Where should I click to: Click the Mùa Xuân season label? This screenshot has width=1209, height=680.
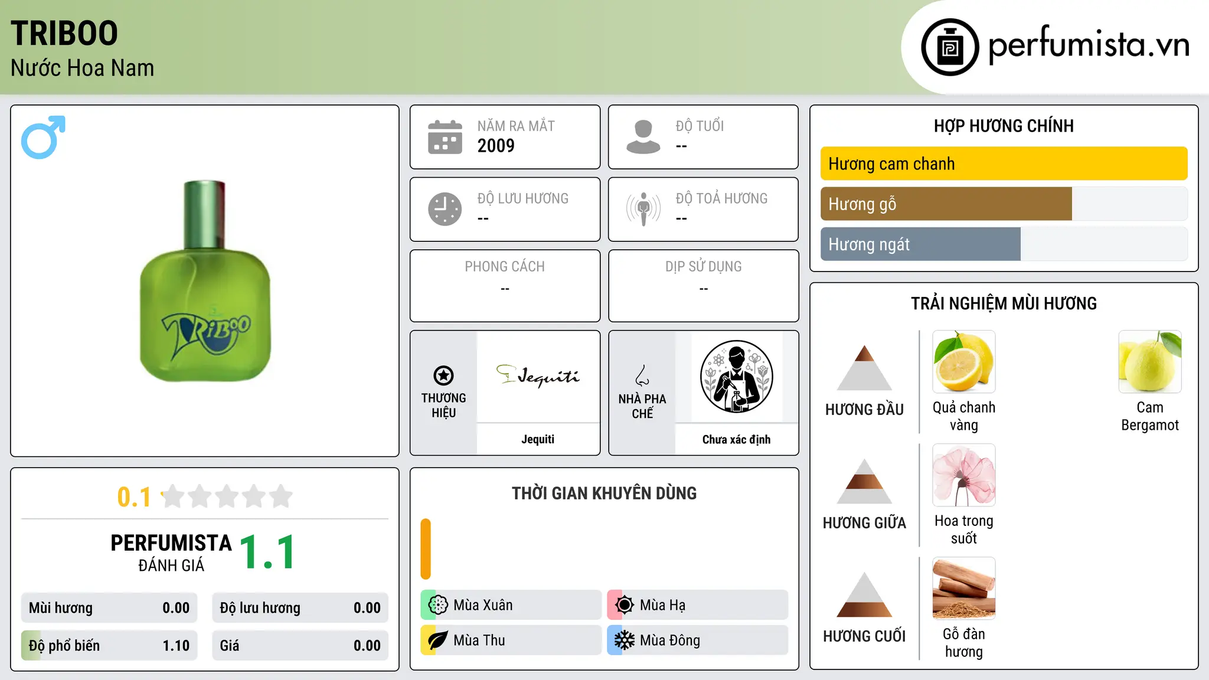coord(483,605)
